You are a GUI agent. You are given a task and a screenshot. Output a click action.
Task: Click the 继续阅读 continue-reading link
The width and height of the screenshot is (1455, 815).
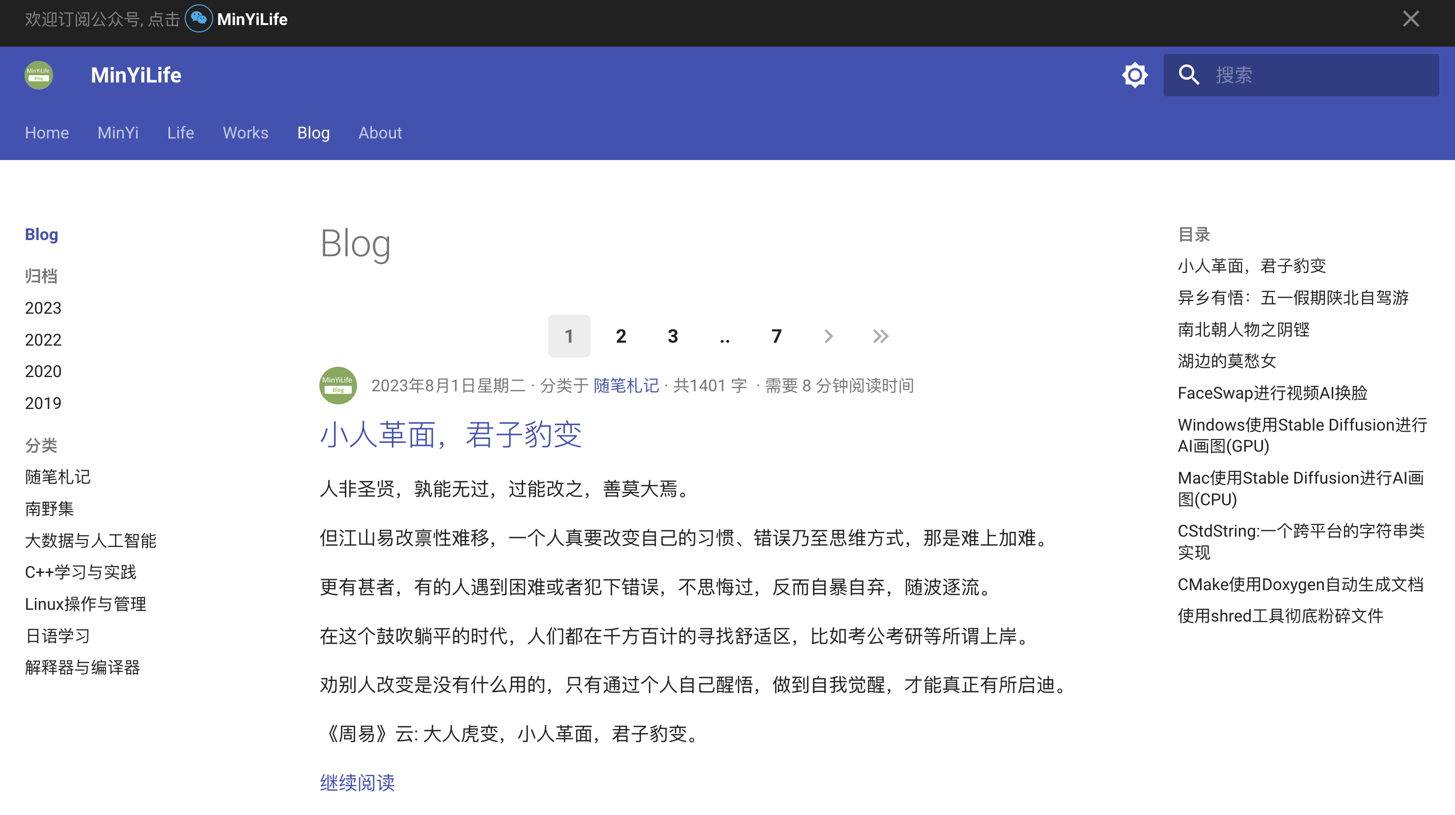pyautogui.click(x=357, y=783)
